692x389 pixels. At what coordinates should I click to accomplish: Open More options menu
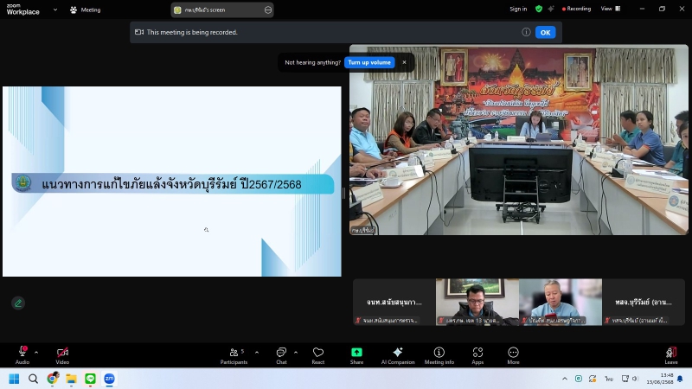[x=513, y=355]
